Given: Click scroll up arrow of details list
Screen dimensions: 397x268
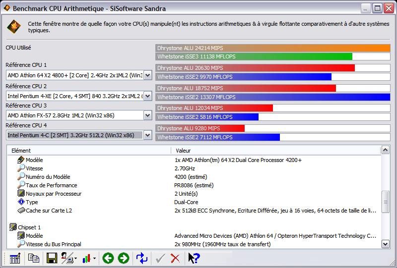Looking at the screenshot, I should coord(385,150).
